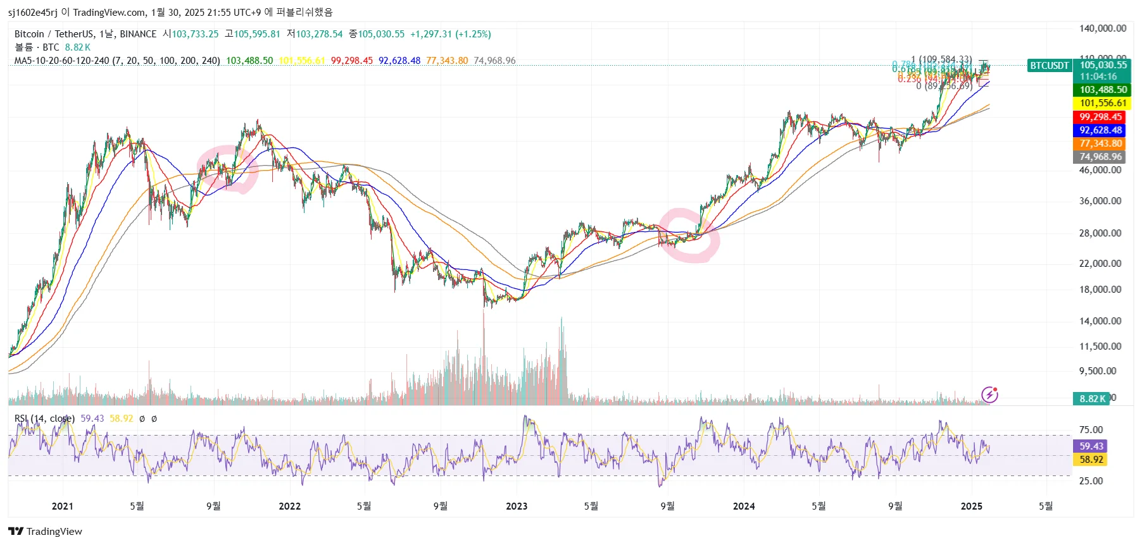The height and width of the screenshot is (545, 1142).
Task: Click the yellow 101,556.61 MA price label
Action: (x=1103, y=103)
